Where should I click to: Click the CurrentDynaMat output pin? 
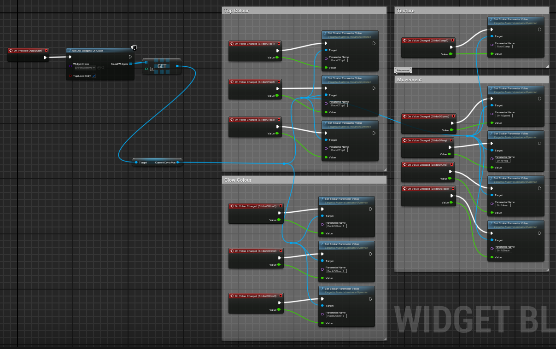pos(178,162)
